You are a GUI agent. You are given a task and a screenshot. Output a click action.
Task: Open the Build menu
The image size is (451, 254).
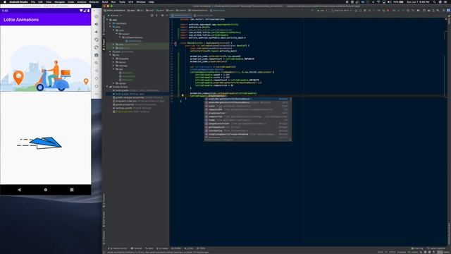[x=105, y=1]
